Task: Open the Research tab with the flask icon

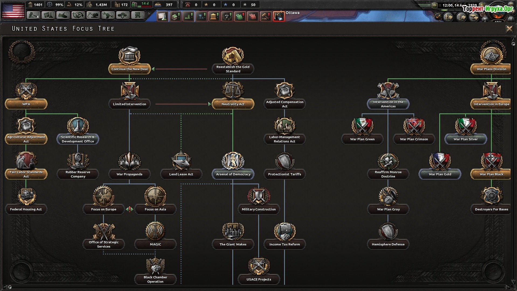Action: (48, 15)
